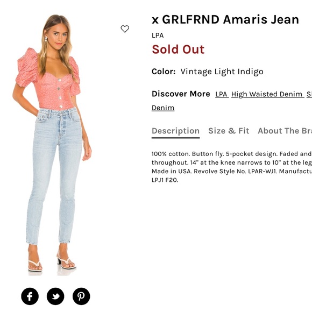Click the Discover More heading
312x312 pixels.
[181, 94]
